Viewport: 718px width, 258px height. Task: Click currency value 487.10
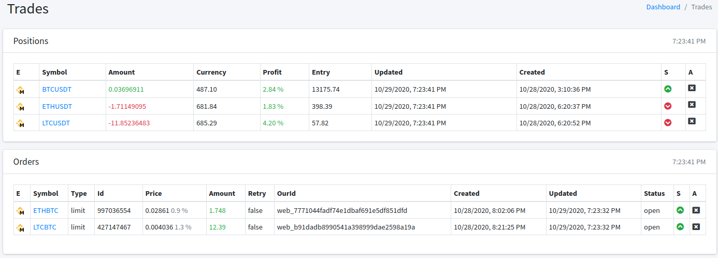click(207, 90)
